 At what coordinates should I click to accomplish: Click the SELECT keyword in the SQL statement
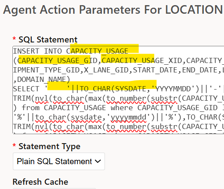pyautogui.click(x=26, y=89)
